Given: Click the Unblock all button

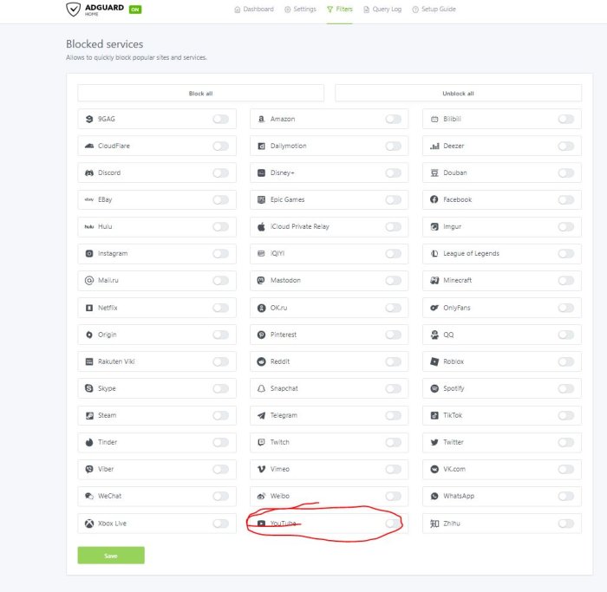Looking at the screenshot, I should pos(458,94).
